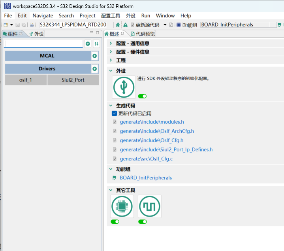Click the Save All toolbar icon

click(x=24, y=25)
